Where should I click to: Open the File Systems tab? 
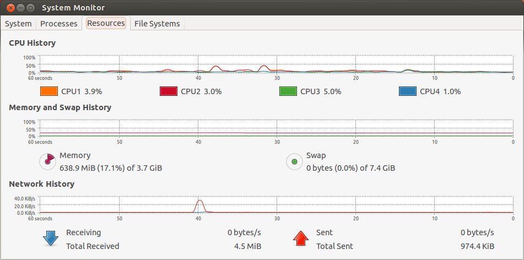coord(157,24)
